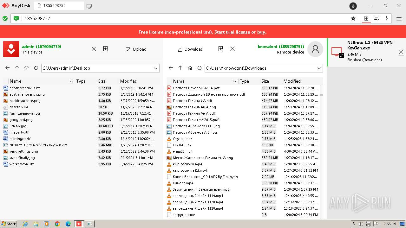Go to home folder in remote panel

point(190,68)
